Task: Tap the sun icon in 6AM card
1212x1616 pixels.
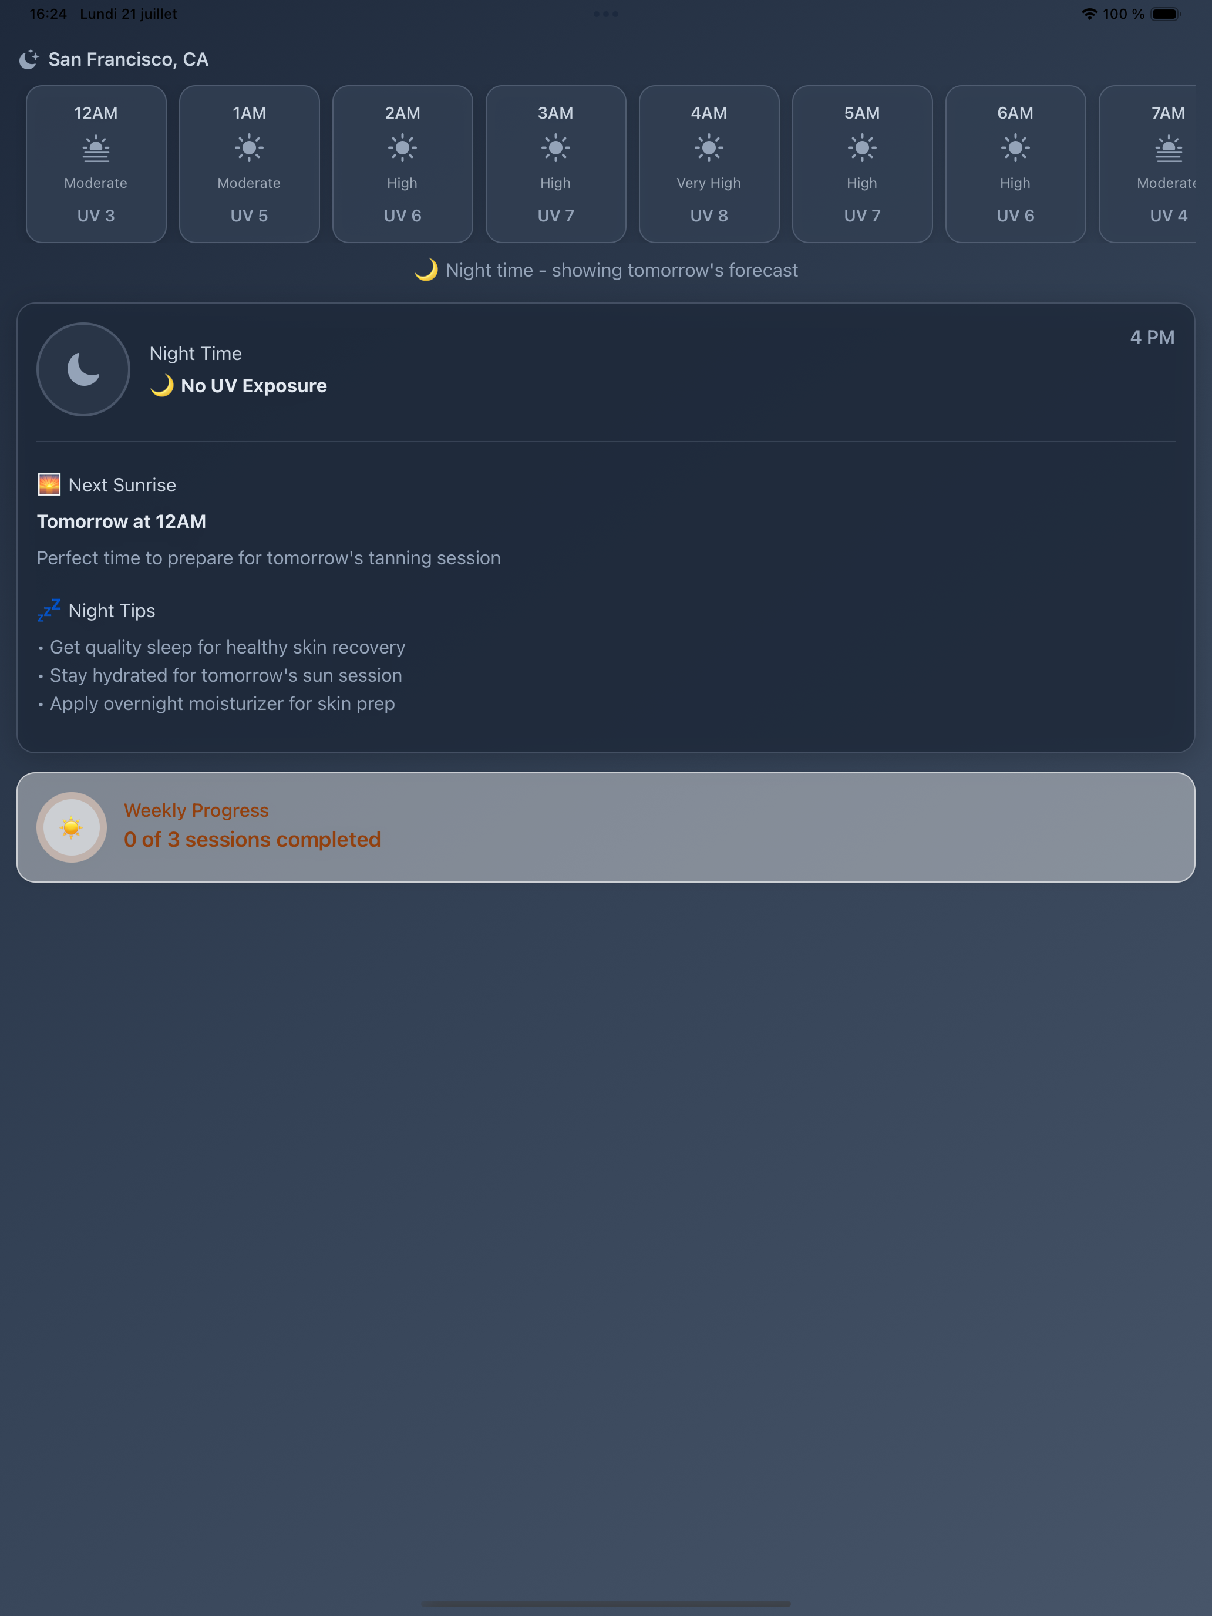Action: tap(1015, 149)
